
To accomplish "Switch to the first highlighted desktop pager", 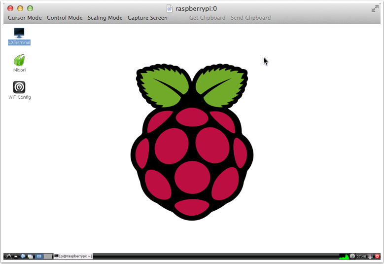I will [x=39, y=257].
